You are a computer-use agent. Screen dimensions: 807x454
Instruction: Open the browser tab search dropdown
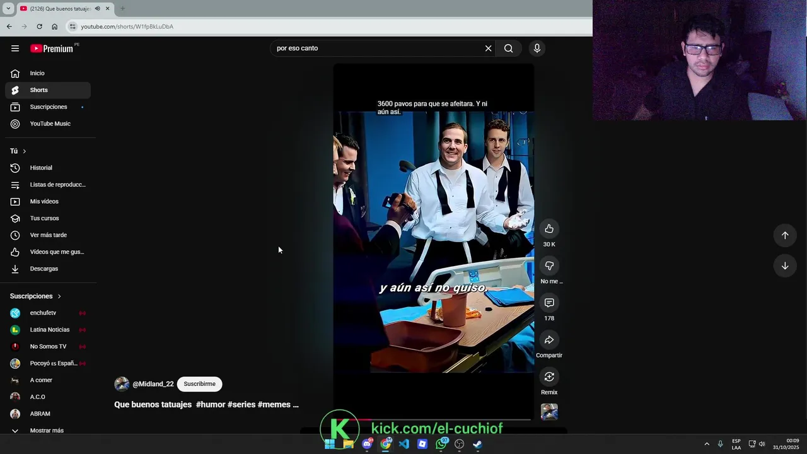pyautogui.click(x=8, y=8)
